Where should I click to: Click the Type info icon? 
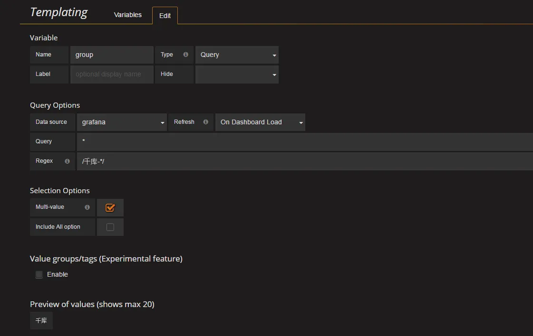(185, 55)
